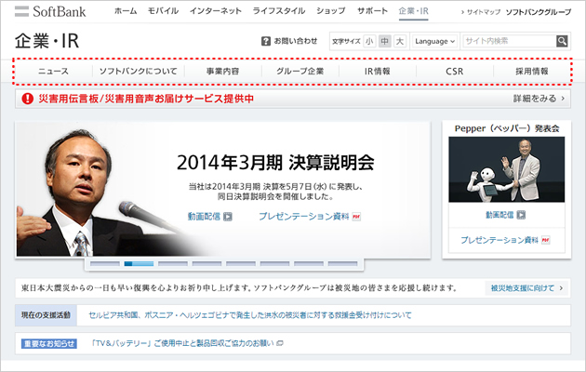Open インターネット in top navigation

215,11
